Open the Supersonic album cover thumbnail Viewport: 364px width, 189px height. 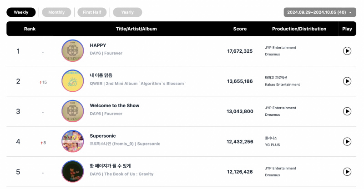click(x=73, y=141)
